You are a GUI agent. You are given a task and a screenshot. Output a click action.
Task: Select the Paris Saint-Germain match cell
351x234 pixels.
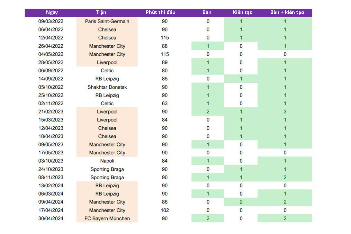click(107, 21)
